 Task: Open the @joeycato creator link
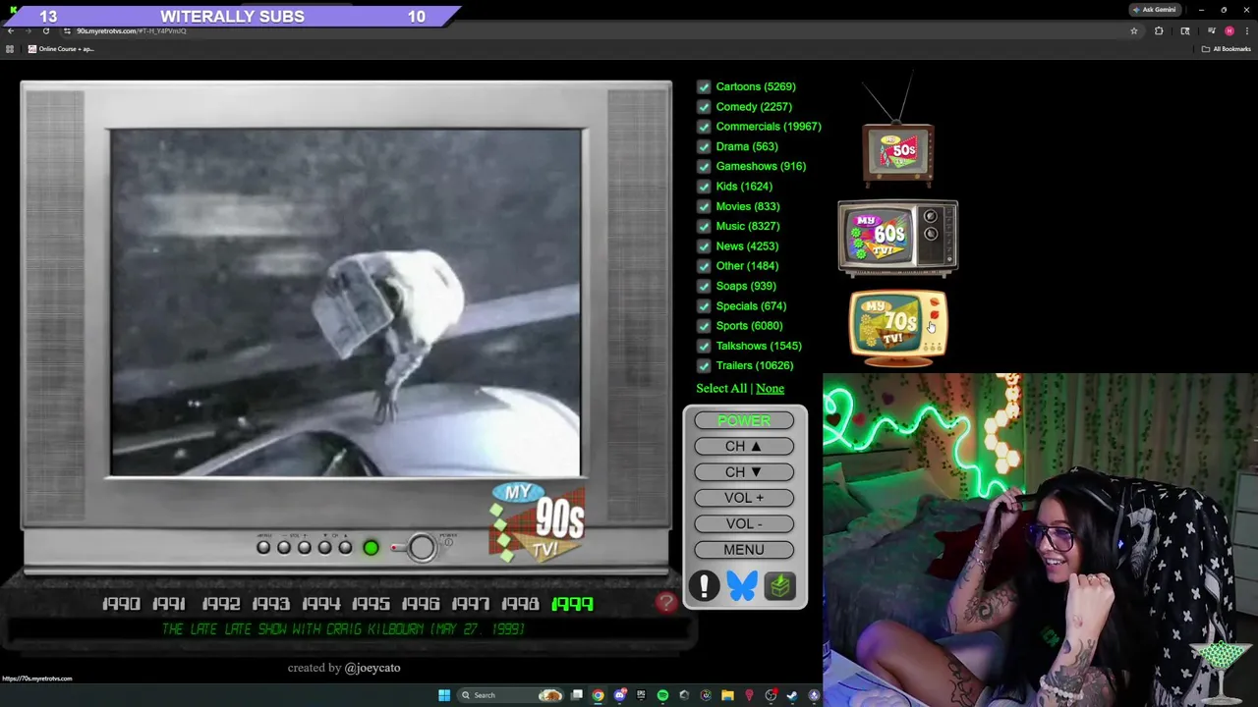pos(372,668)
